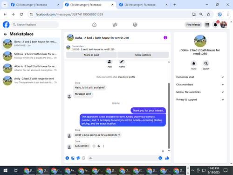Go back one page in browser
The image size is (233, 175).
[5, 14]
